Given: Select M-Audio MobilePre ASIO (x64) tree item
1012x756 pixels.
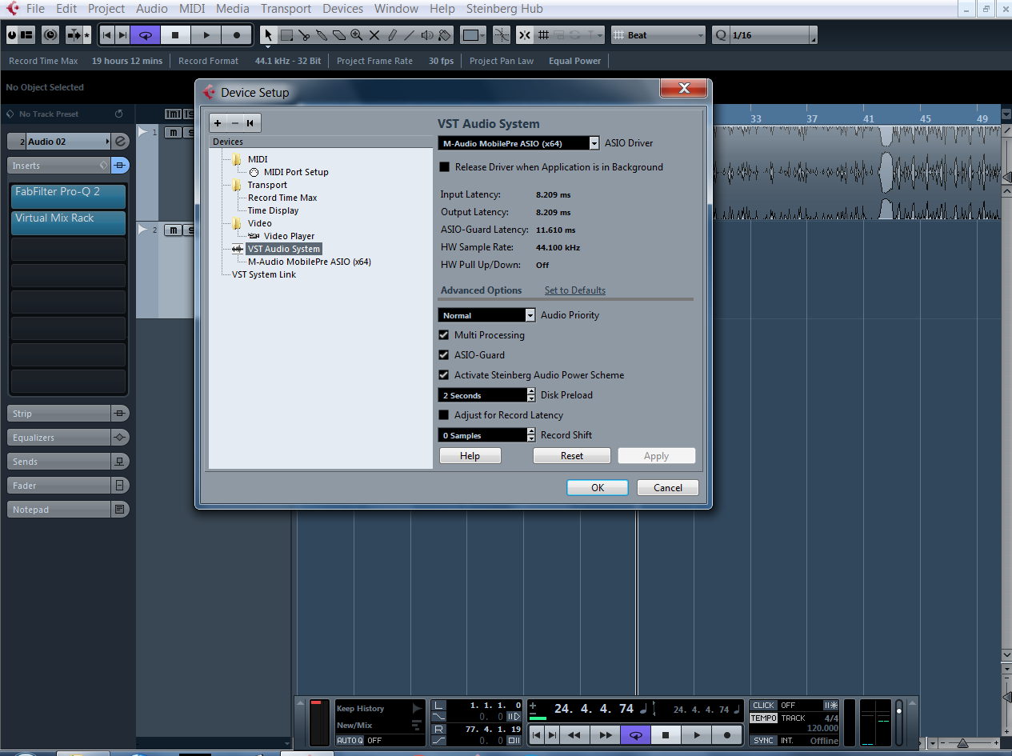Looking at the screenshot, I should coord(310,262).
